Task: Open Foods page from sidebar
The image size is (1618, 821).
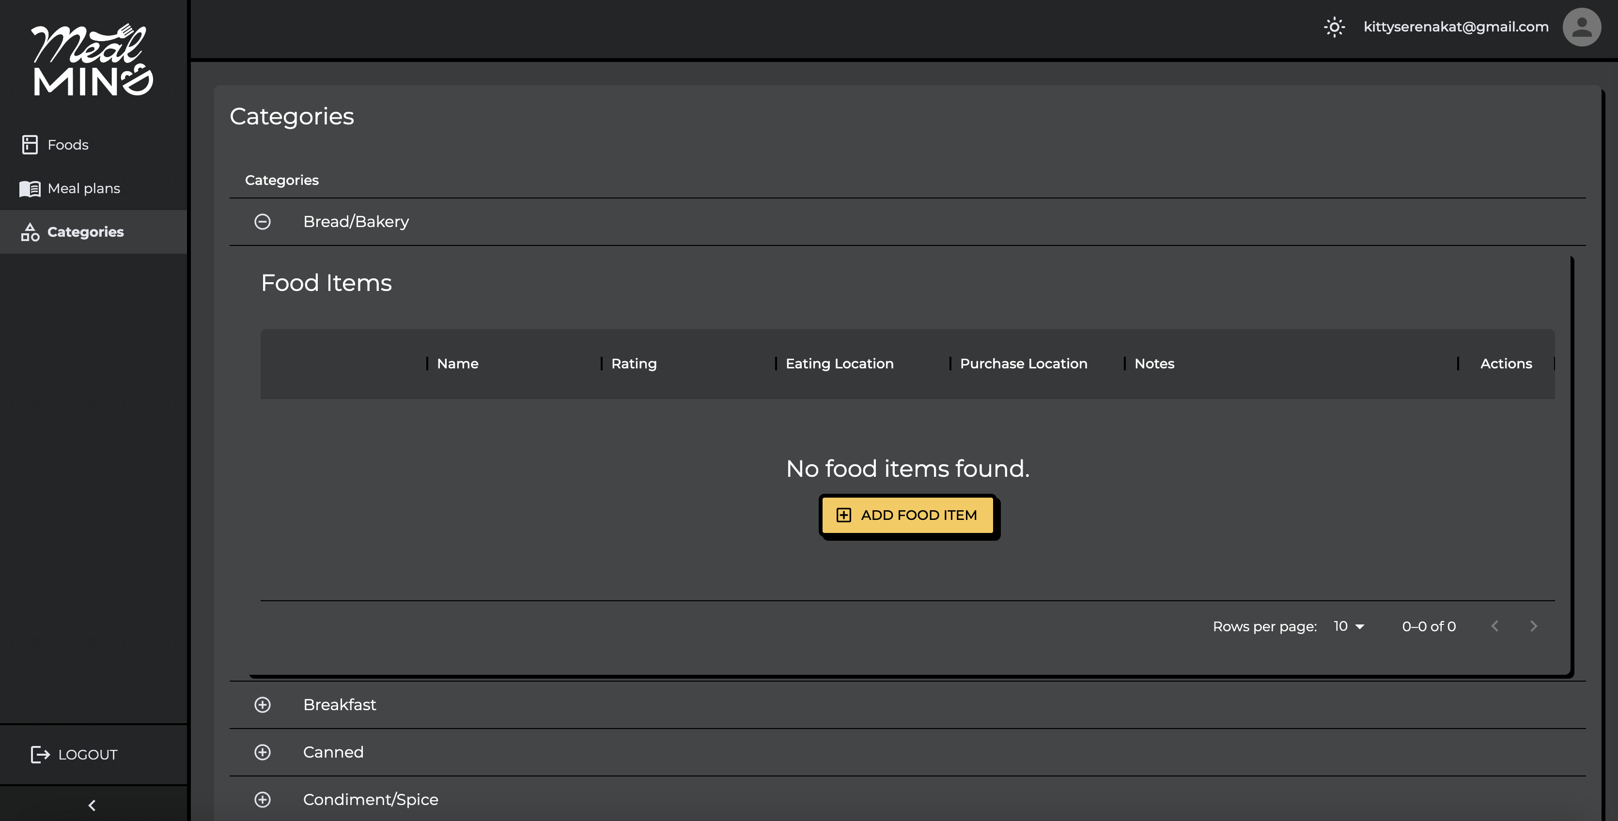Action: (x=68, y=144)
